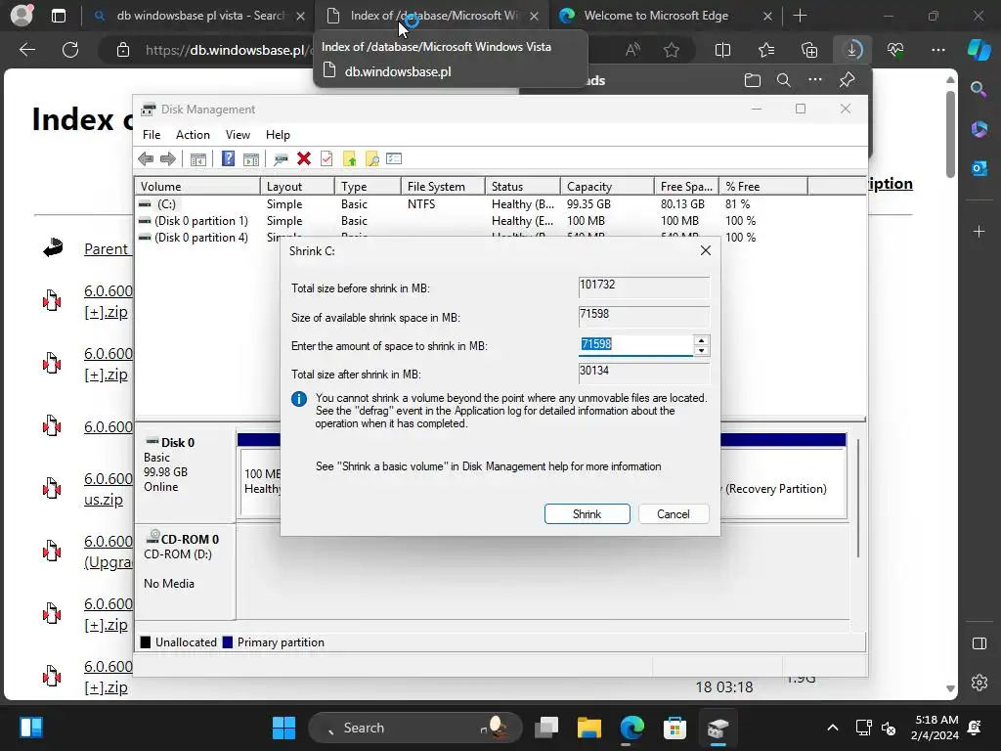Click the taskbar Search box
The width and height of the screenshot is (1001, 751).
click(x=414, y=728)
